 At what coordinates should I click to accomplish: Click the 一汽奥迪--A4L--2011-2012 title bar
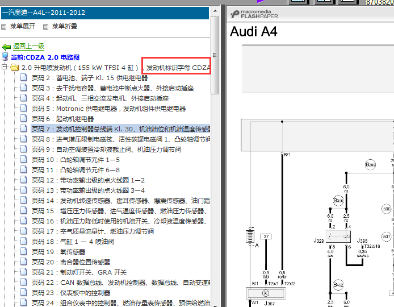(x=105, y=13)
